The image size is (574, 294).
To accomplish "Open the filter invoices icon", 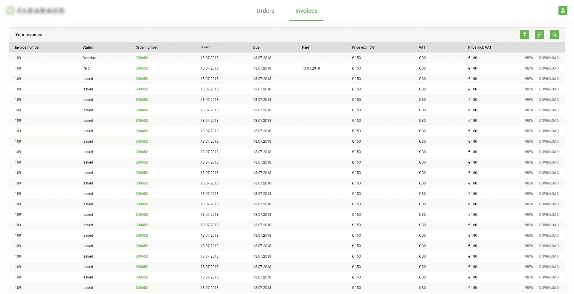I will coord(524,35).
